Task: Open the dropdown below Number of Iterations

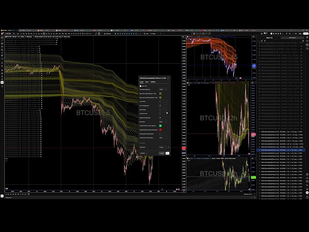Action: [x=163, y=122]
